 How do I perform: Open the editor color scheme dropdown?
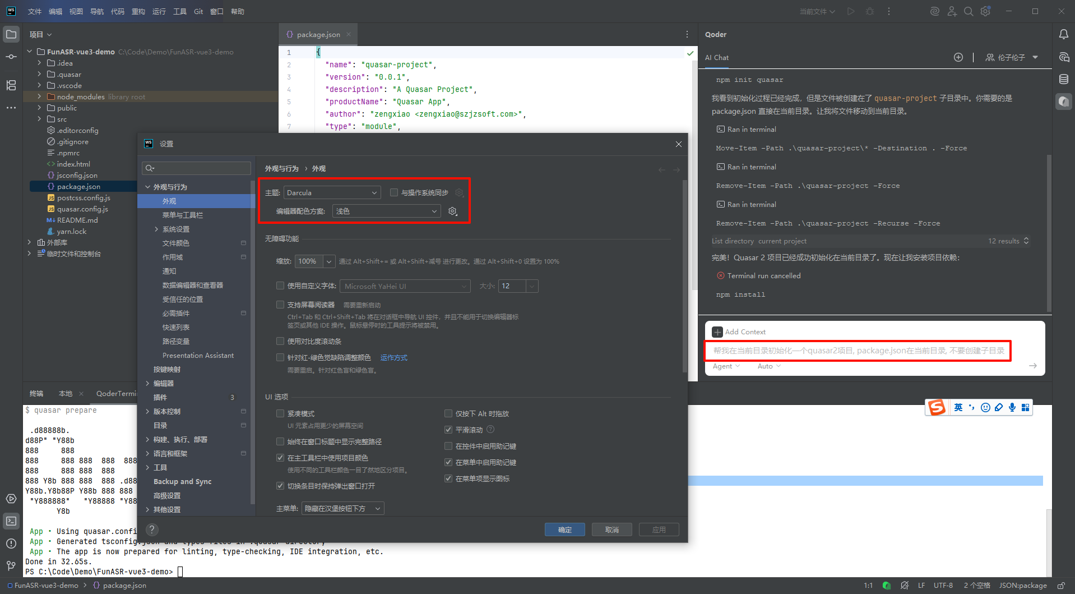point(386,211)
